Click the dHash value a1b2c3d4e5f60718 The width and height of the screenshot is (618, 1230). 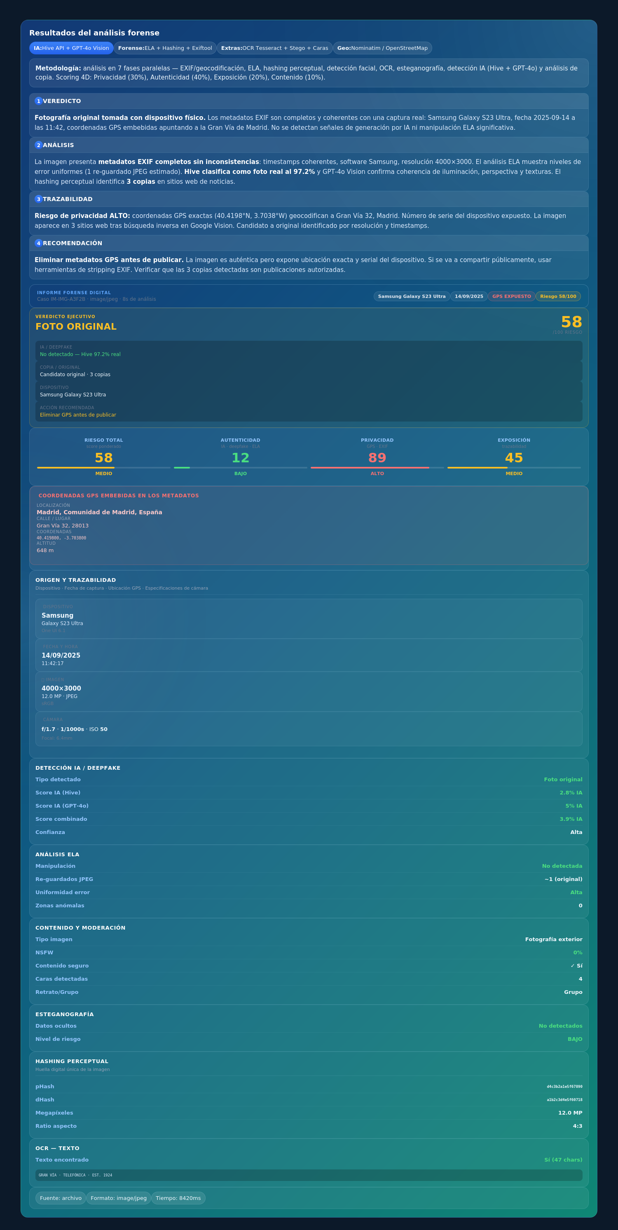tap(564, 1100)
